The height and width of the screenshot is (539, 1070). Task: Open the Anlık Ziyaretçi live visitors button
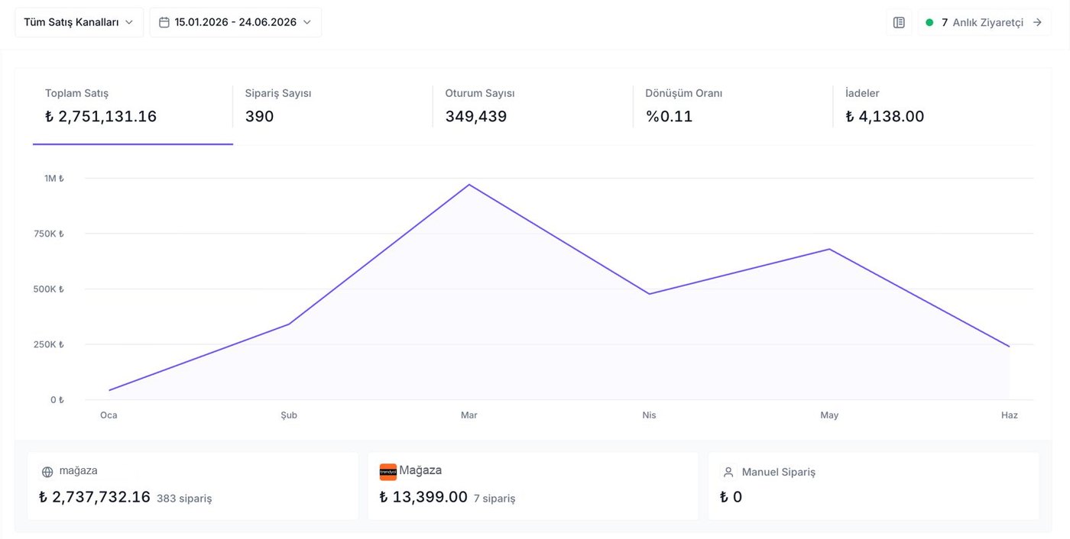pyautogui.click(x=984, y=22)
